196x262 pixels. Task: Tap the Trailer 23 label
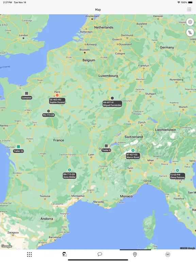(18, 151)
